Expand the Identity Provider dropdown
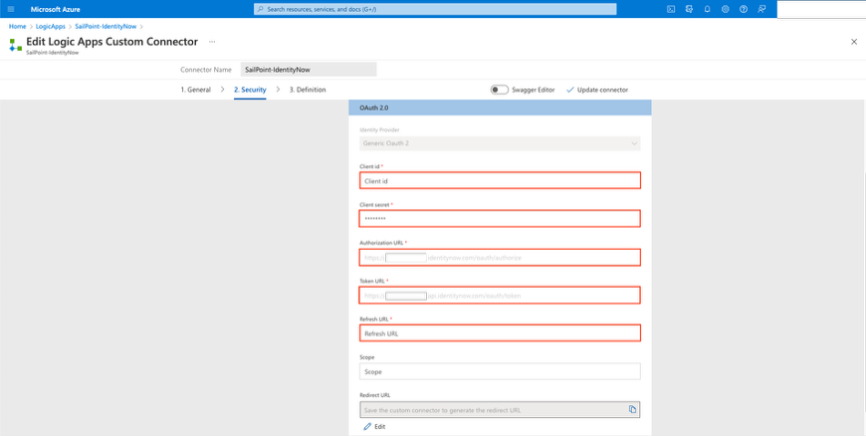Viewport: 866px width, 436px height. pos(500,143)
